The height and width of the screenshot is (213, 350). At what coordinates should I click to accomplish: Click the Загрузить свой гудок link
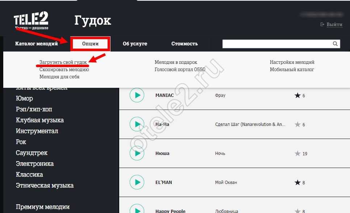63,62
